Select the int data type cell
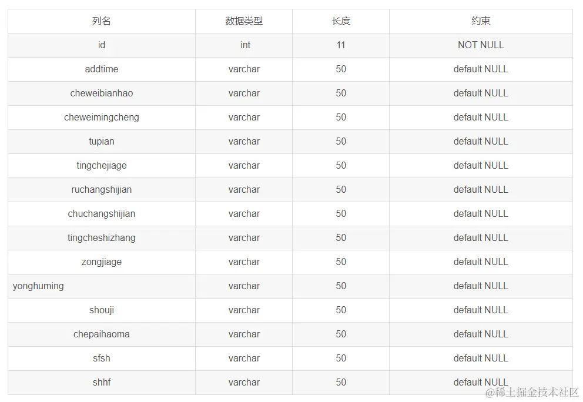This screenshot has height=402, width=583. 245,45
